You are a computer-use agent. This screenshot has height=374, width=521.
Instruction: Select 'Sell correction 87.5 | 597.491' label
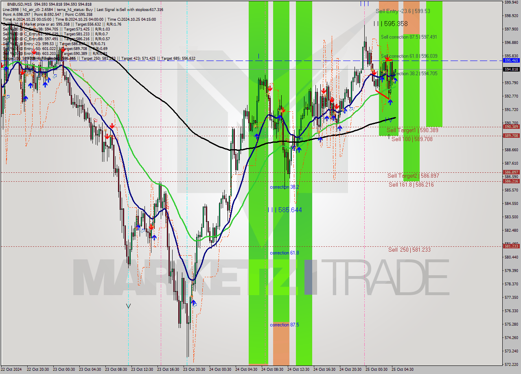click(409, 37)
